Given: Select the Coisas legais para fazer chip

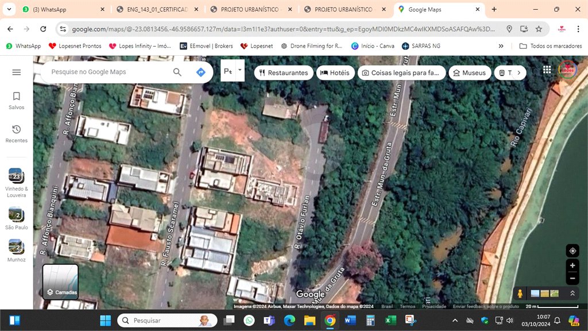Looking at the screenshot, I should pos(401,73).
